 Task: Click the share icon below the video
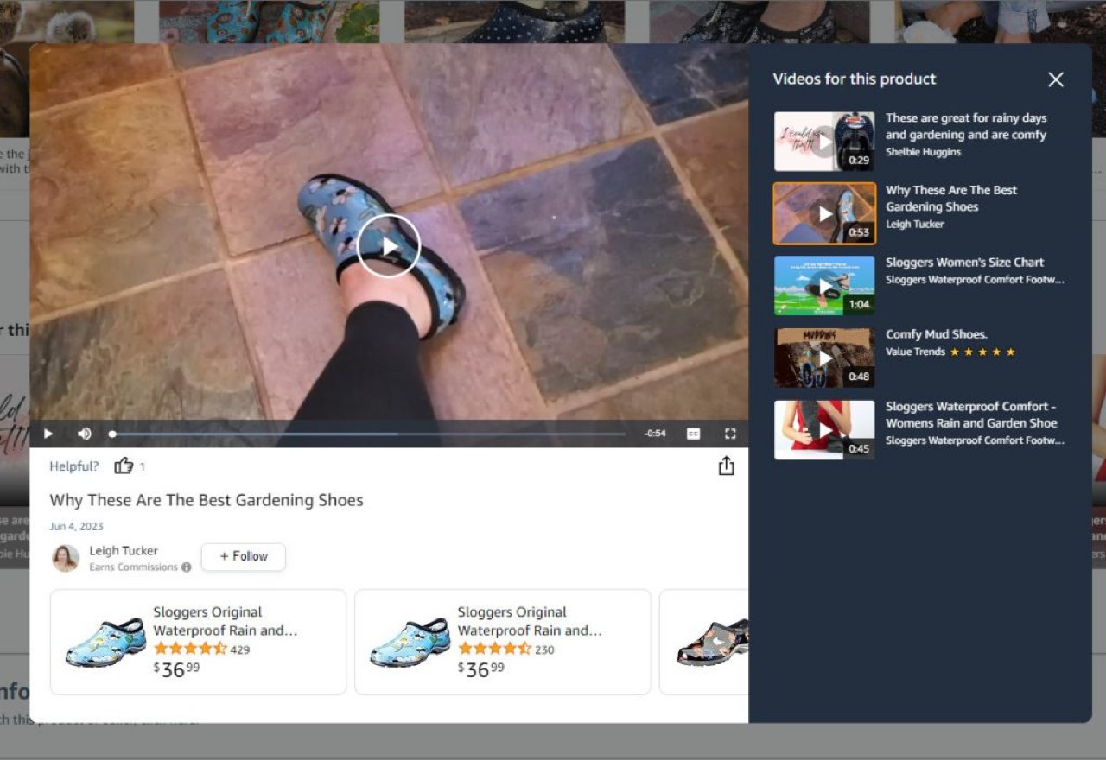click(x=727, y=465)
